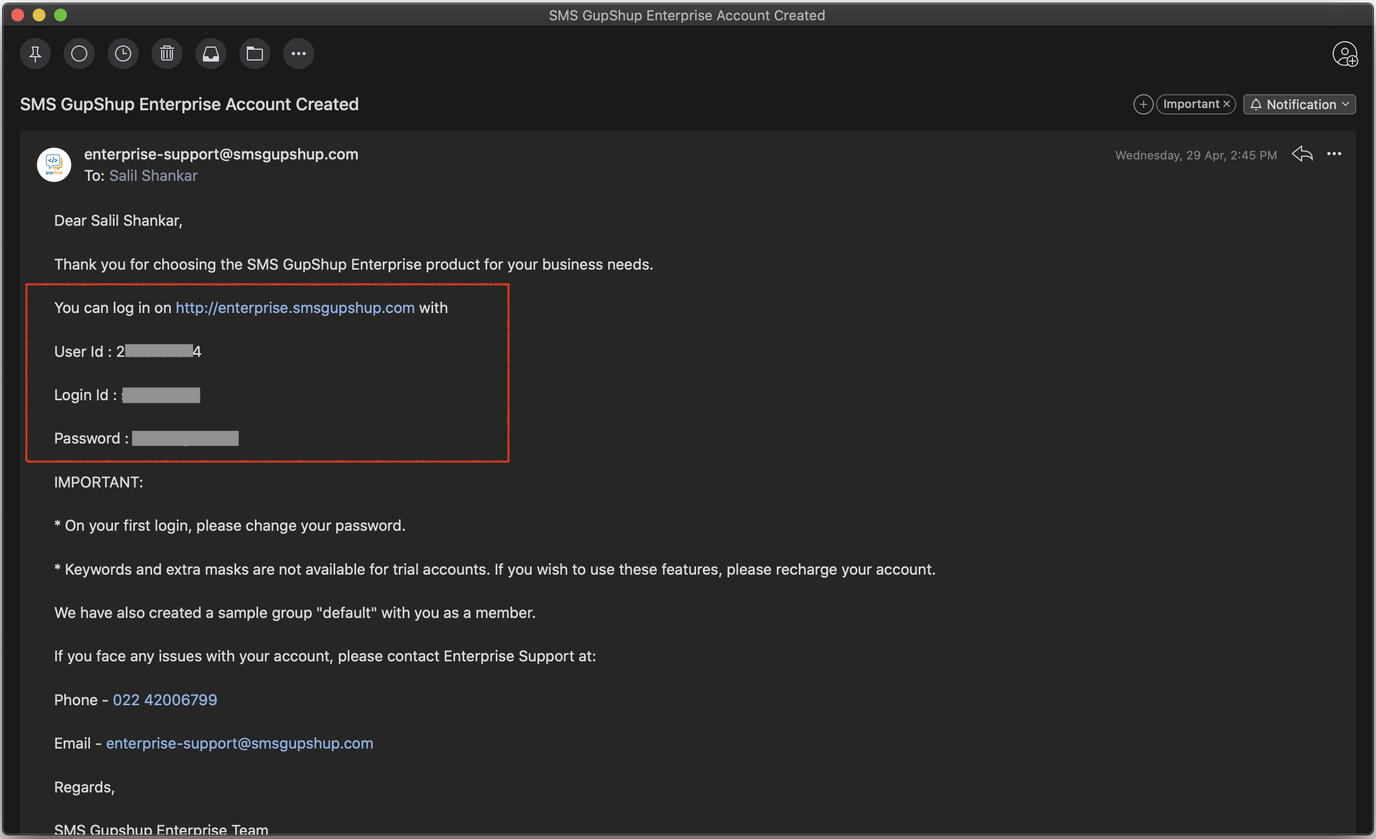The image size is (1376, 839).
Task: Open the toolbar more options ellipsis
Action: coord(299,54)
